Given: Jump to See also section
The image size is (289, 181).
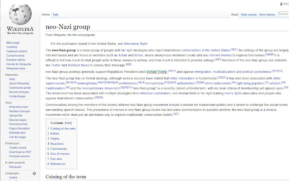Looking at the screenshot, I should point(56,159).
